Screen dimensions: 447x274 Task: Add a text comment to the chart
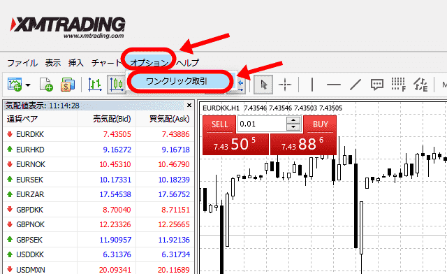[377, 85]
